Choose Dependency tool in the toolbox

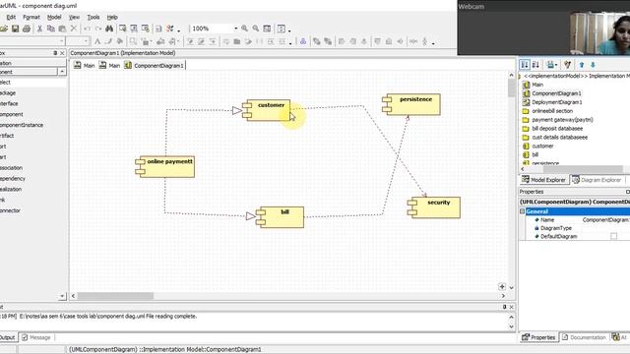click(x=13, y=179)
